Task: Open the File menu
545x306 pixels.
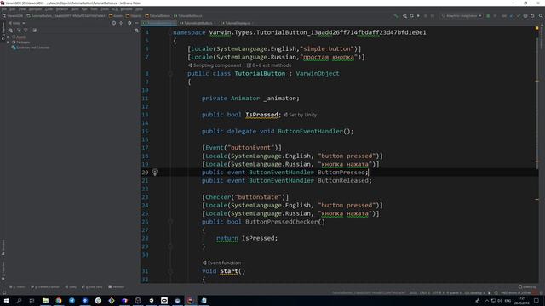Action: coord(3,9)
